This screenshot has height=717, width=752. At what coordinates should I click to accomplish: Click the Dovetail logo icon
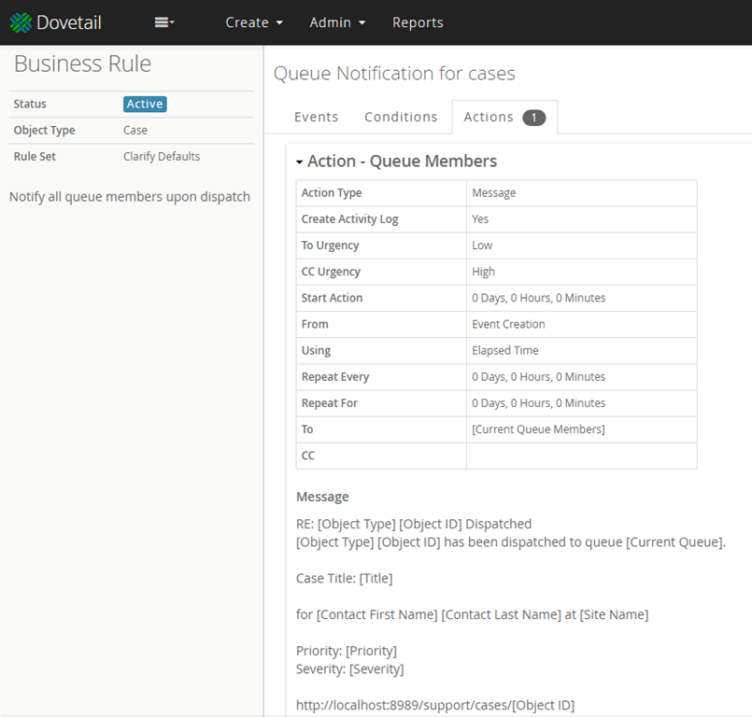tap(21, 22)
